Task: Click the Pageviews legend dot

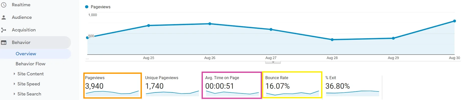Action: coord(87,7)
